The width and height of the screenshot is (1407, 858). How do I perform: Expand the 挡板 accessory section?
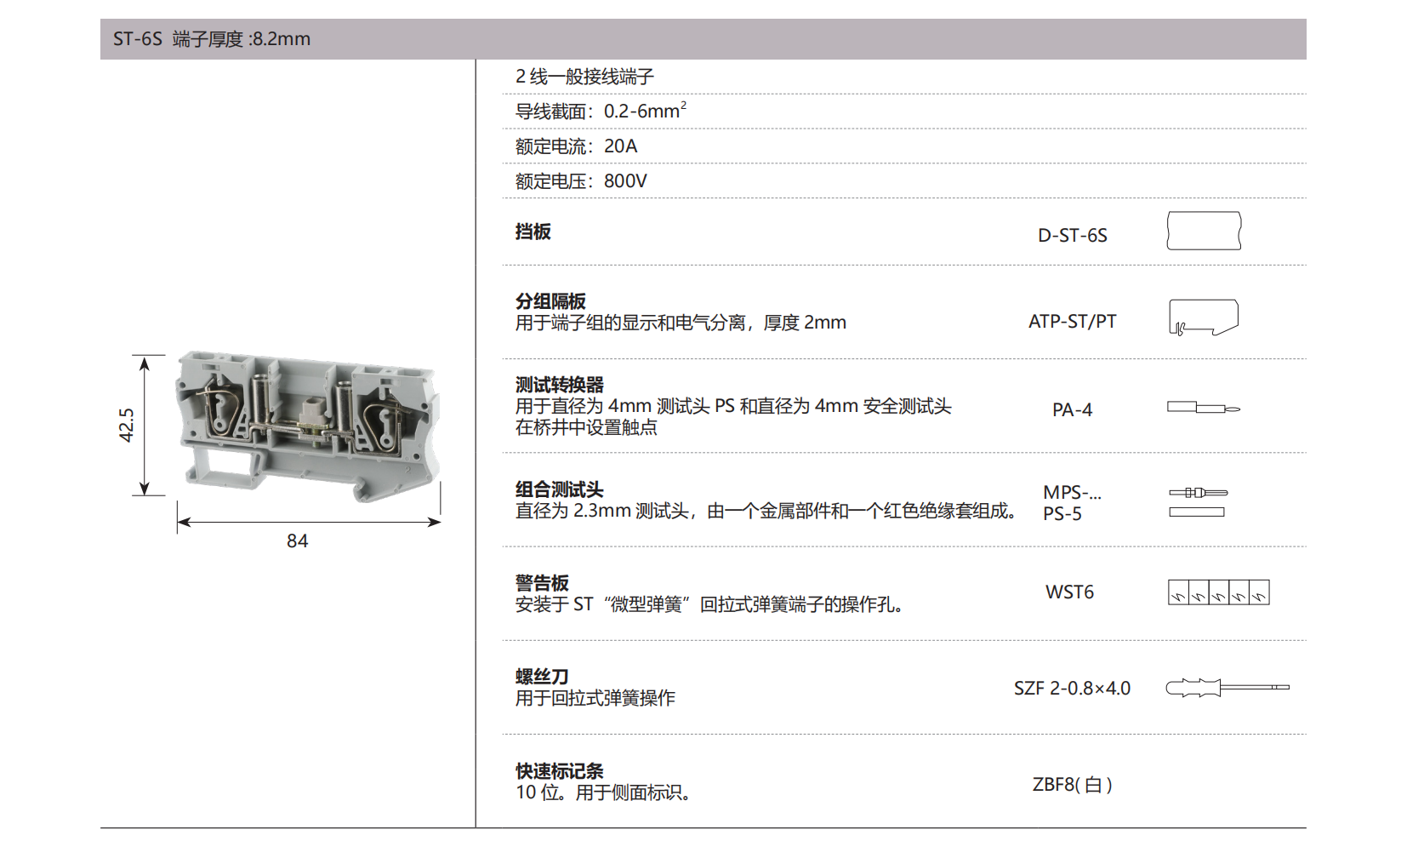coord(531,232)
